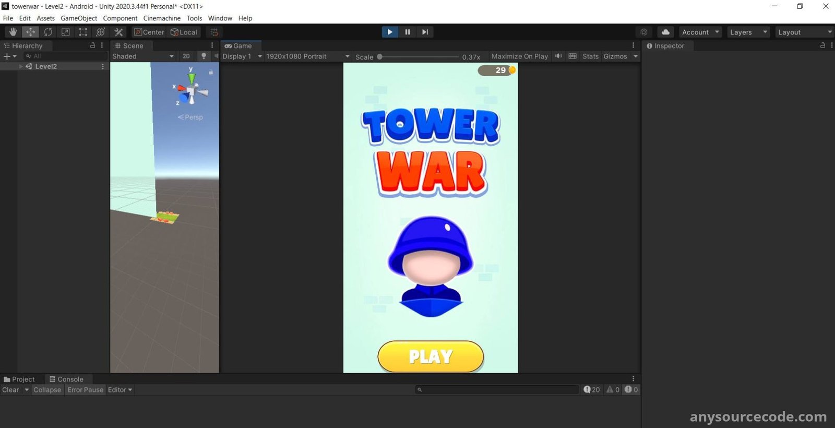Click the Pause button
The width and height of the screenshot is (835, 428).
(x=408, y=32)
